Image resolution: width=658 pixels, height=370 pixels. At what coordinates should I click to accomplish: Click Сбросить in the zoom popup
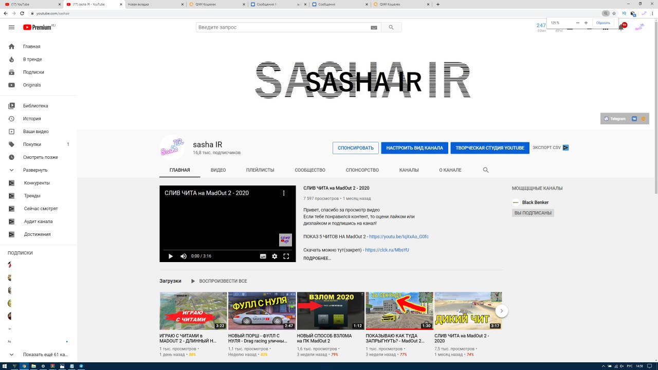click(x=603, y=23)
